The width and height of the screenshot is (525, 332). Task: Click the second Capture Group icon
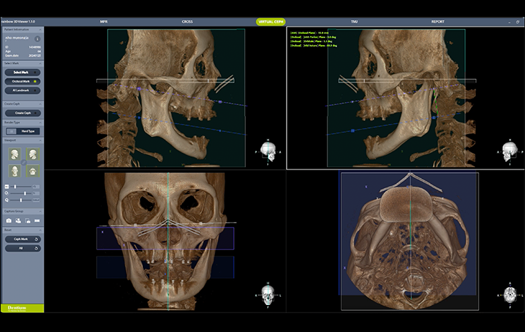pos(18,220)
